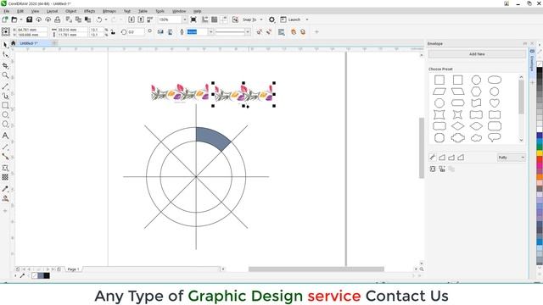Viewport: 543px width, 305px height.
Task: Expand the Open file dropdown arrow
Action: pos(20,19)
